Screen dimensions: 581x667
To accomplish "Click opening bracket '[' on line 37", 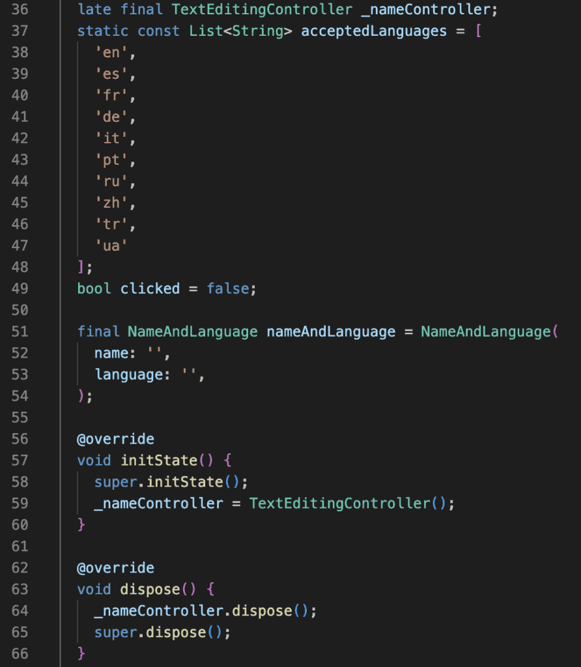I will pyautogui.click(x=479, y=31).
